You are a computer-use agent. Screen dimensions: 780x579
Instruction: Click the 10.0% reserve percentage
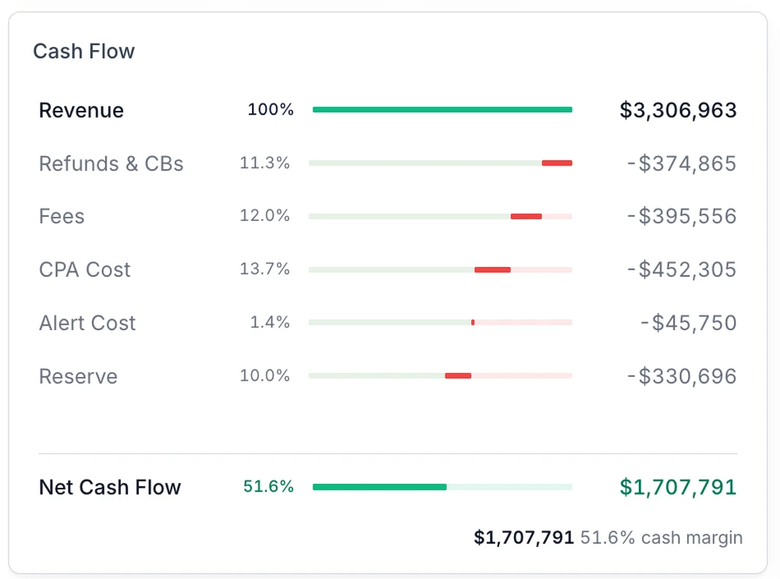tap(264, 375)
